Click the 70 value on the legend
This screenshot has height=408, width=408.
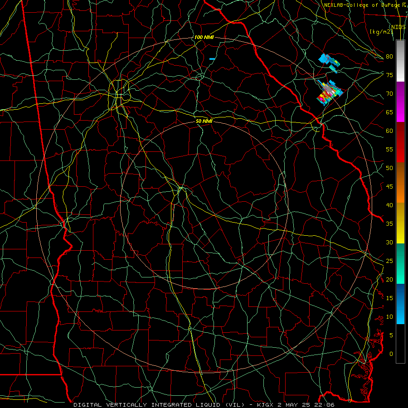click(389, 94)
